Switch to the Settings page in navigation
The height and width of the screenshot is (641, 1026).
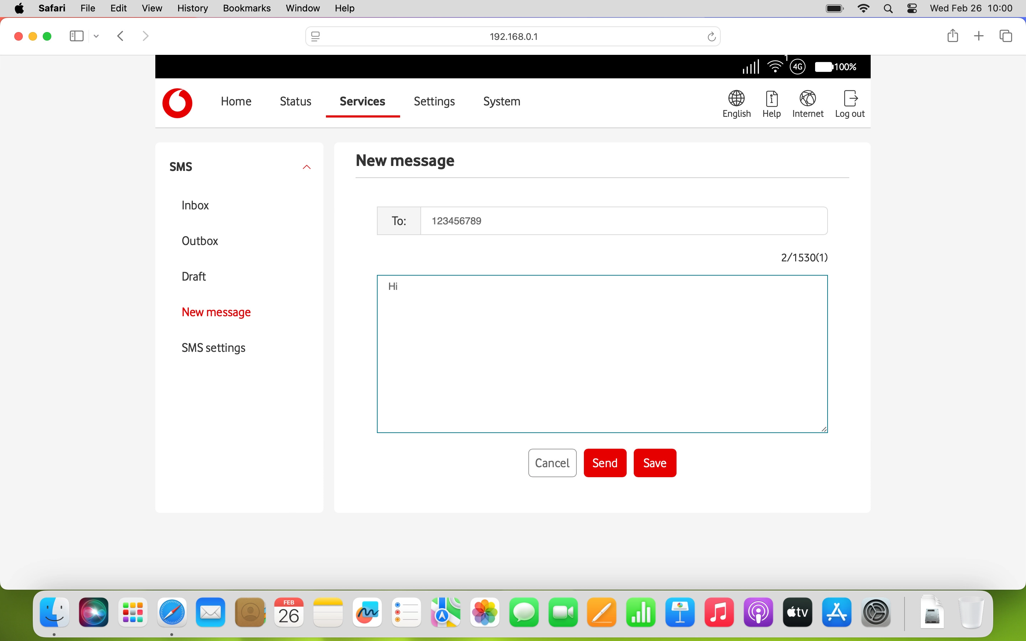click(434, 101)
